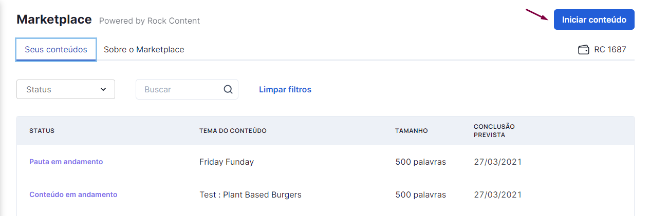Click the TAMANHO column header
The width and height of the screenshot is (650, 216).
tap(412, 131)
